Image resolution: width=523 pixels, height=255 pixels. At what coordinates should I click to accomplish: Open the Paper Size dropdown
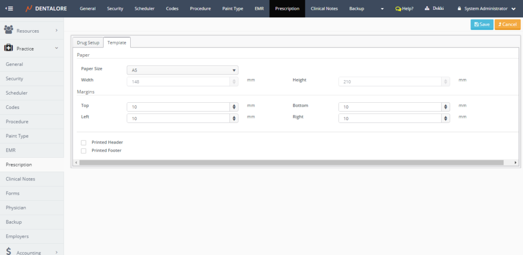182,71
